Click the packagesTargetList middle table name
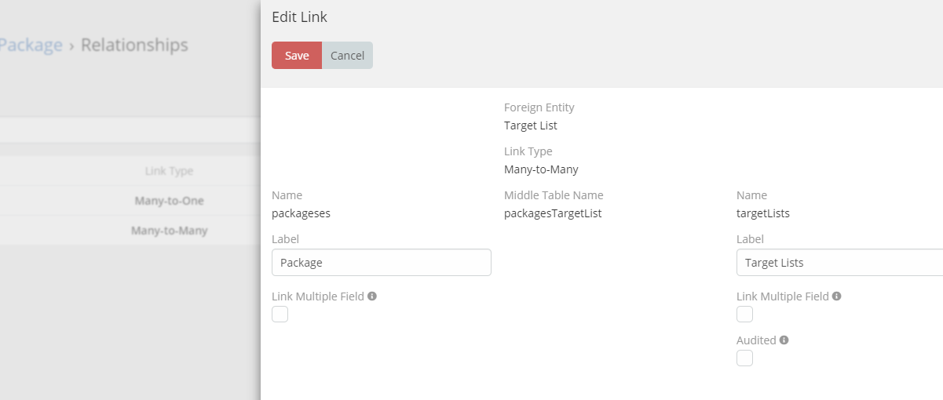This screenshot has height=400, width=943. tap(553, 213)
